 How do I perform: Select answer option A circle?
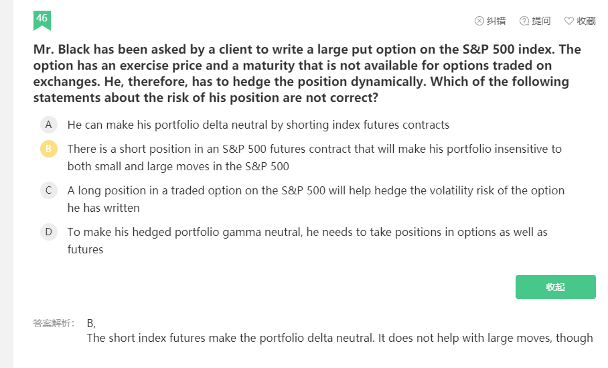[x=48, y=125]
